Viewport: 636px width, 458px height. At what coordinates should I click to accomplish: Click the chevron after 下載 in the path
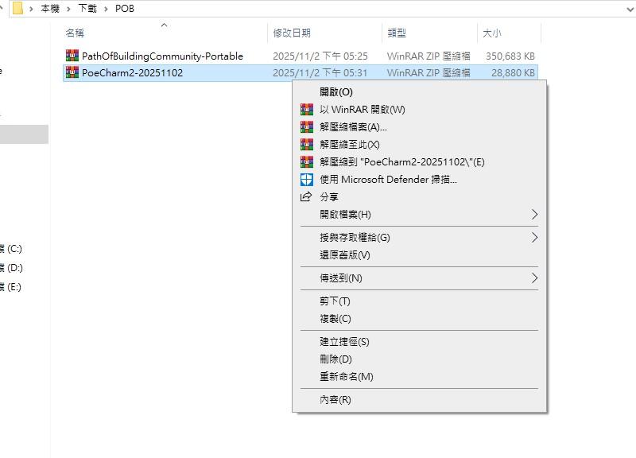(x=106, y=9)
